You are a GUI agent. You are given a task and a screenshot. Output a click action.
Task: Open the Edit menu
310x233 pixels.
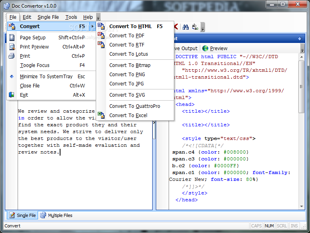(x=27, y=17)
